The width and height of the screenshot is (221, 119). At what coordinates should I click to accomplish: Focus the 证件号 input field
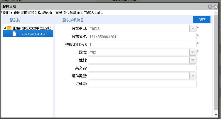[142, 84]
